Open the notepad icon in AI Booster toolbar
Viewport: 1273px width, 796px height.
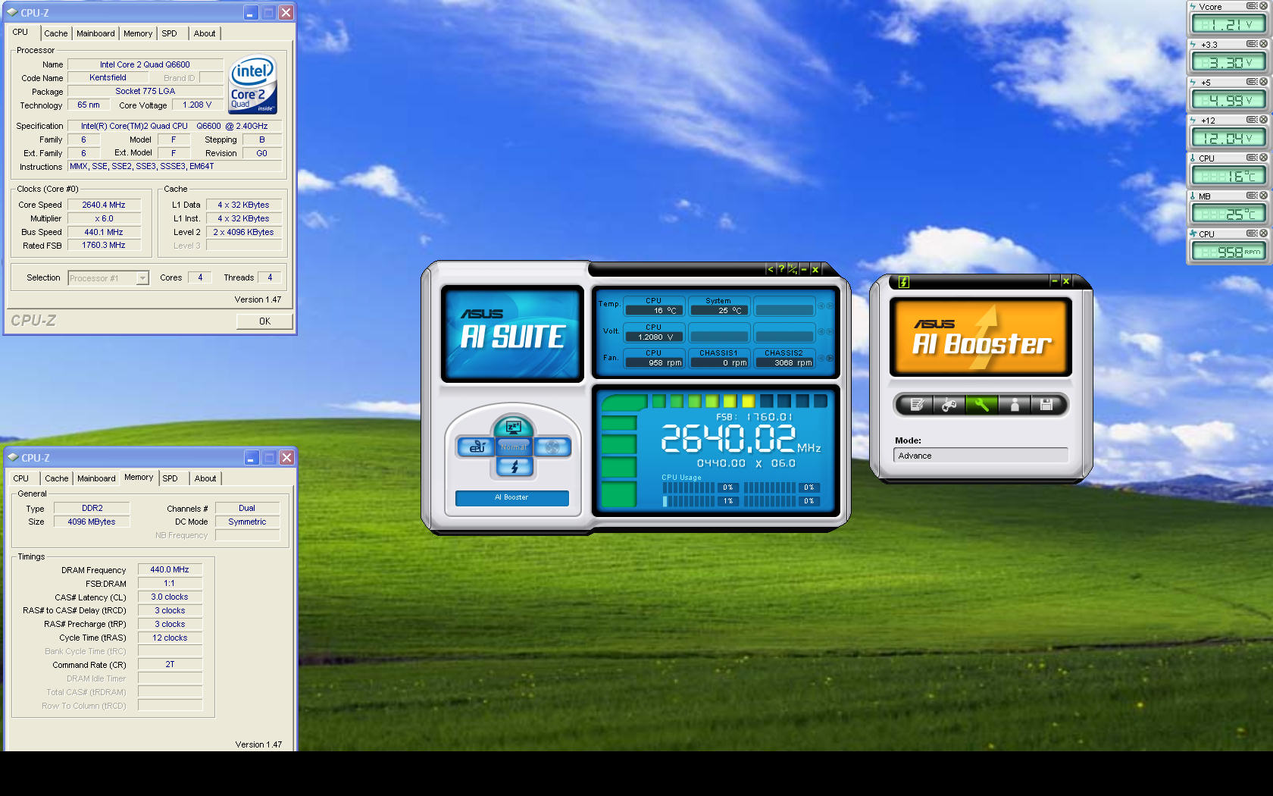coord(916,405)
